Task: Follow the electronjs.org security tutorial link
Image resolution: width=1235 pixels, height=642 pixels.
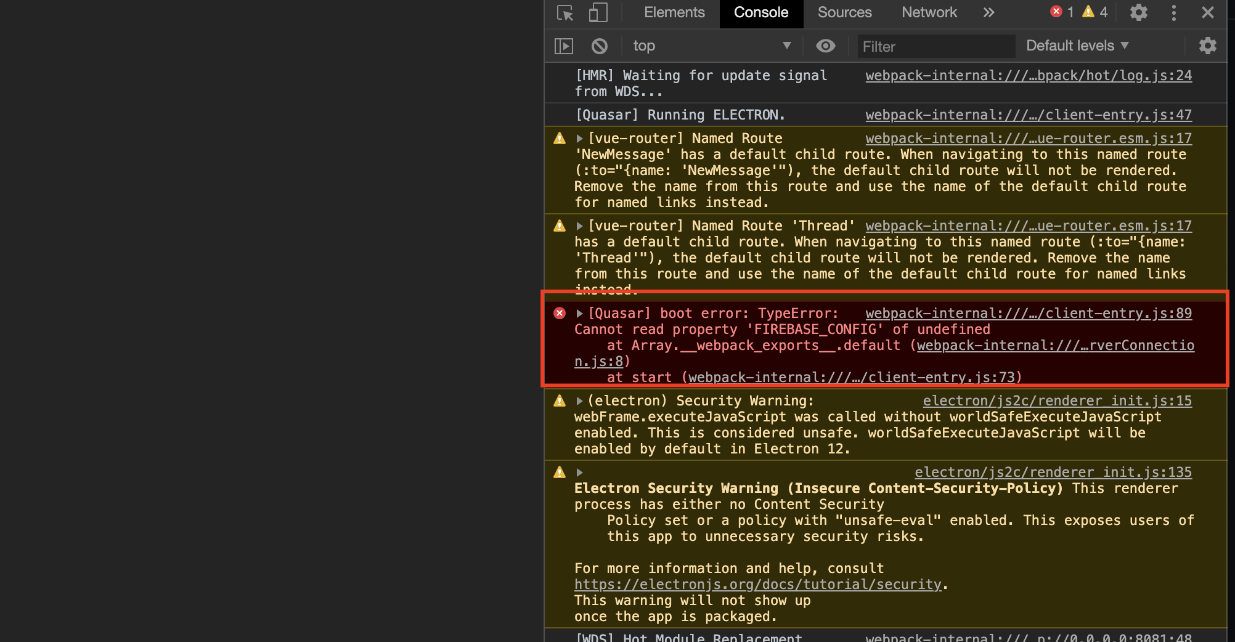Action: (757, 584)
